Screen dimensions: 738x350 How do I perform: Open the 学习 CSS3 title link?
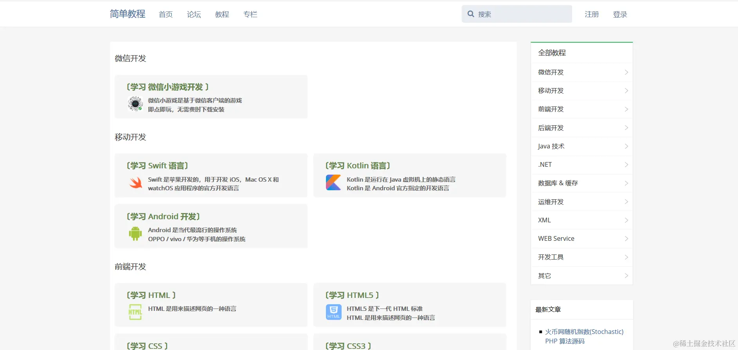point(348,346)
